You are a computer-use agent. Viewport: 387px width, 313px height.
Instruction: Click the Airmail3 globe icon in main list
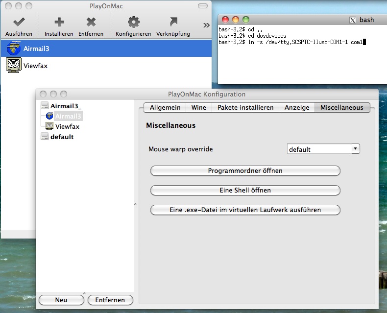pos(14,48)
